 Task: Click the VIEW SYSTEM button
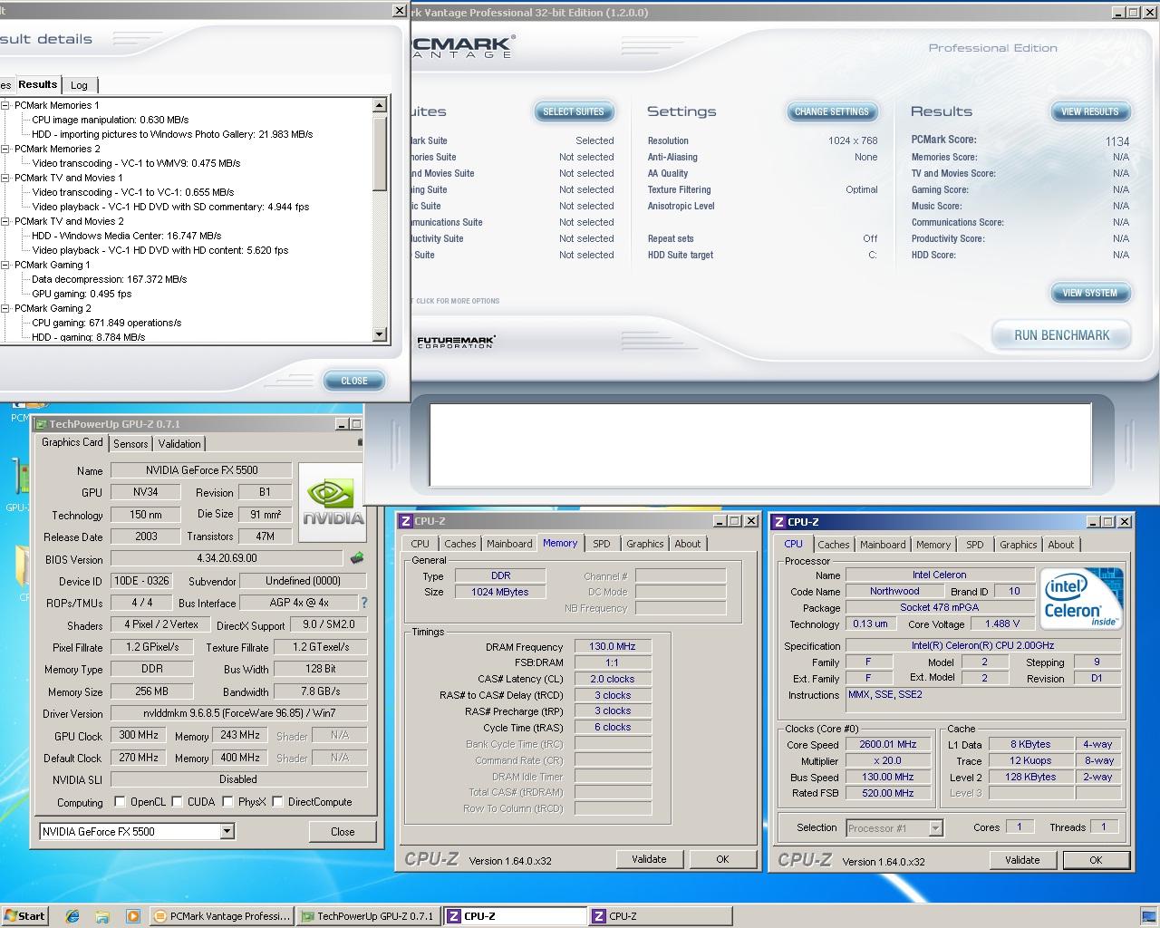pos(1090,293)
